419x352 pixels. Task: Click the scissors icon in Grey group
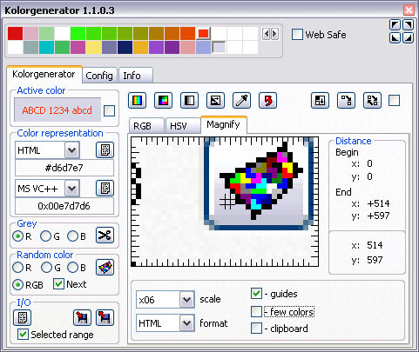(105, 236)
